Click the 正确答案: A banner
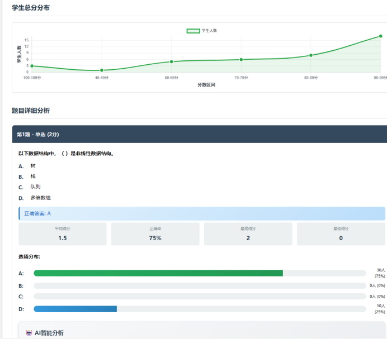Image resolution: width=387 pixels, height=339 pixels. (x=201, y=213)
